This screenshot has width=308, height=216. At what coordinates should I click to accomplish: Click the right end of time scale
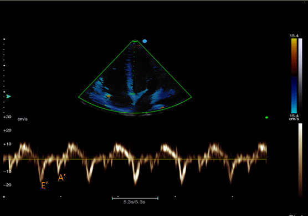coord(158,198)
